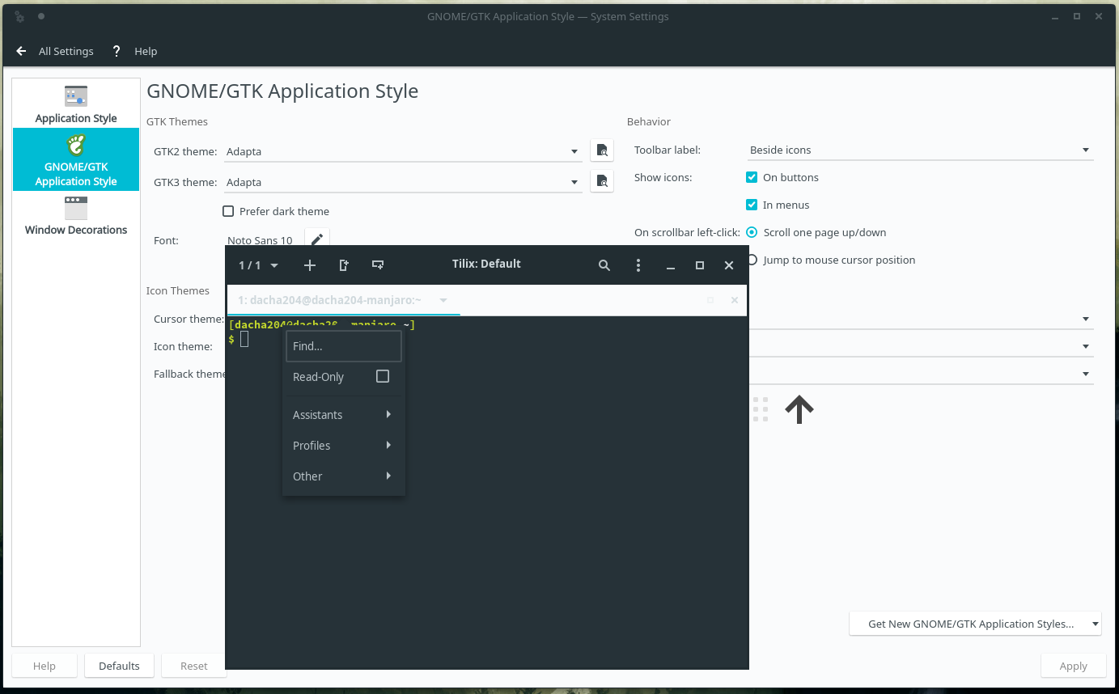Open Cursor theme dropdown arrow
This screenshot has height=694, width=1119.
[1086, 319]
